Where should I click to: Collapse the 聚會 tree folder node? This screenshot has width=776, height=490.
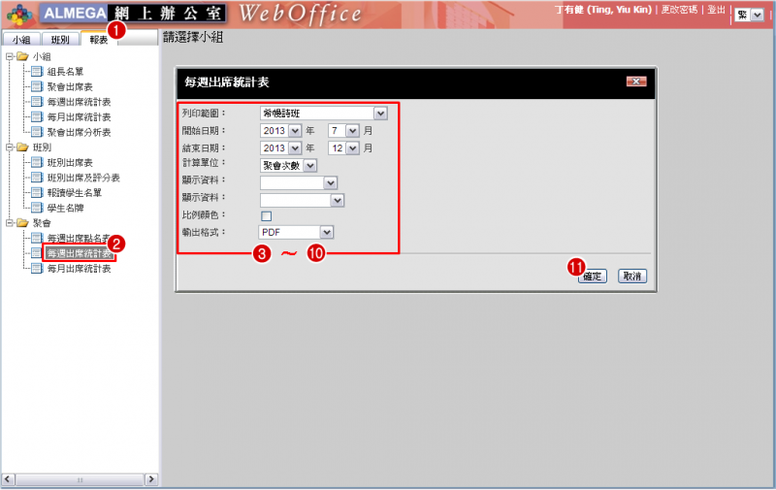10,223
